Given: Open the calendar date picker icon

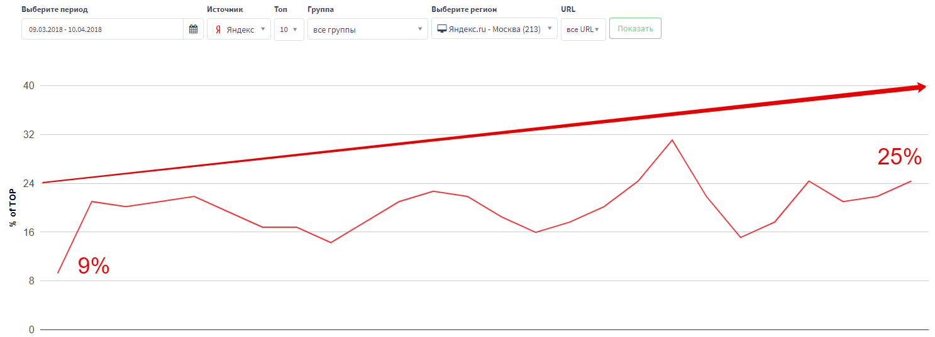Looking at the screenshot, I should click(x=193, y=29).
